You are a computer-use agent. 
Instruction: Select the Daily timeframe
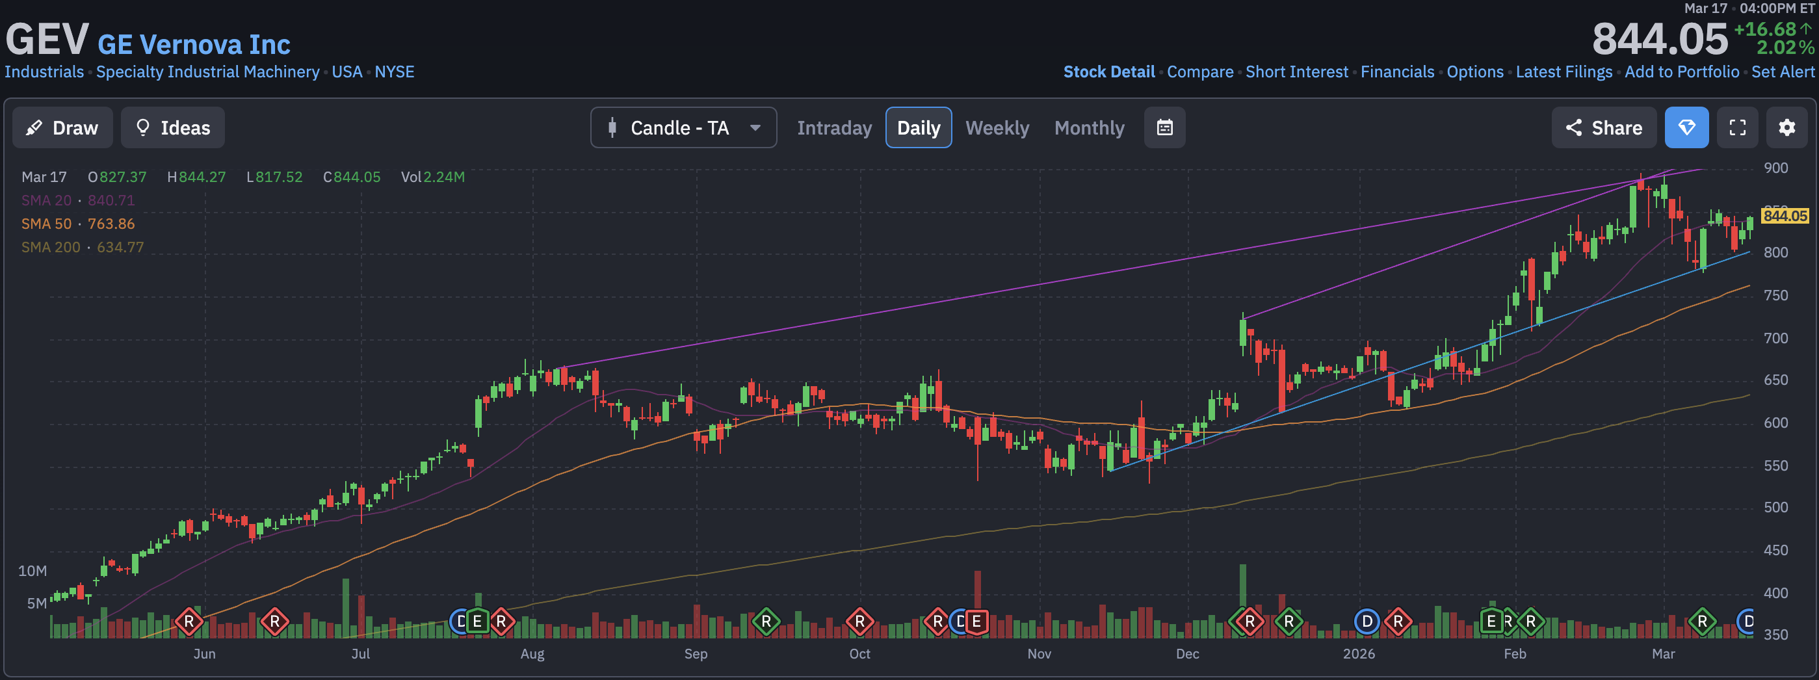pos(918,128)
